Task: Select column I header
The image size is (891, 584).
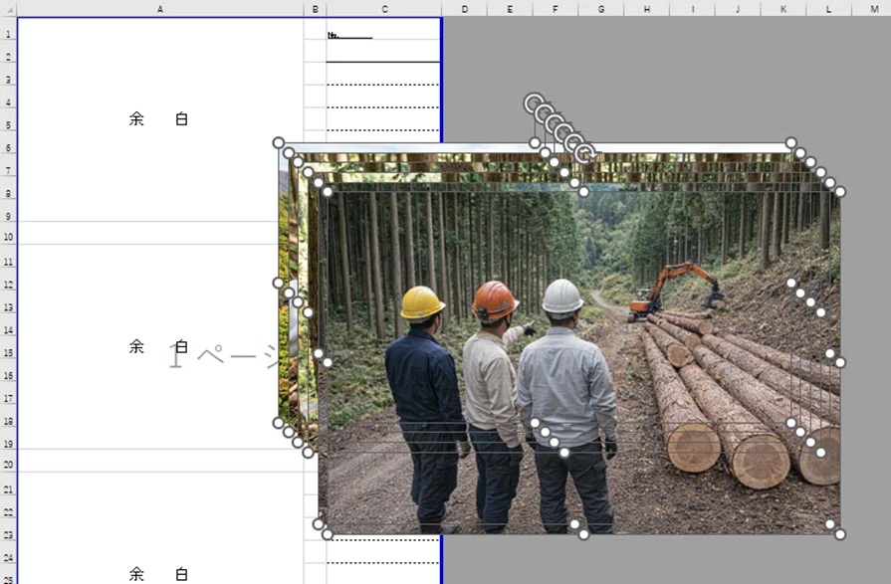Action: [x=692, y=9]
